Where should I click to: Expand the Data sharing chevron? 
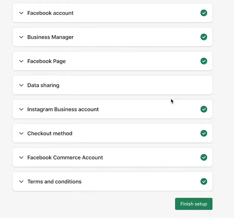(21, 85)
